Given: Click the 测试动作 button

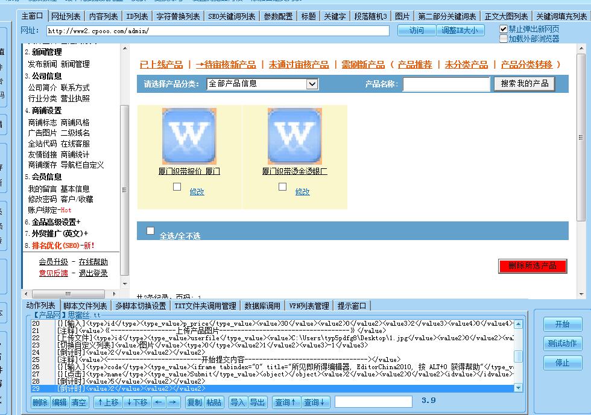Looking at the screenshot, I should click(562, 343).
